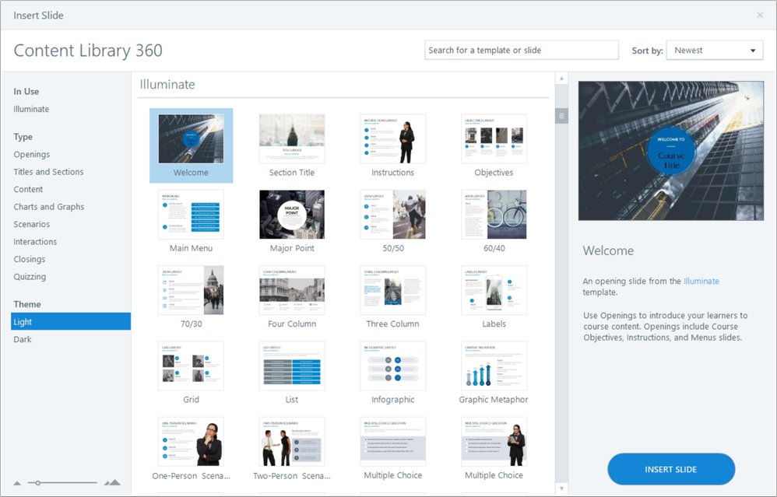Filter slides by Openings type
The width and height of the screenshot is (777, 497).
[32, 155]
